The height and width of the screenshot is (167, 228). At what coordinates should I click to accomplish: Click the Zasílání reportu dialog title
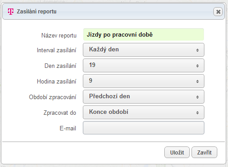point(37,12)
